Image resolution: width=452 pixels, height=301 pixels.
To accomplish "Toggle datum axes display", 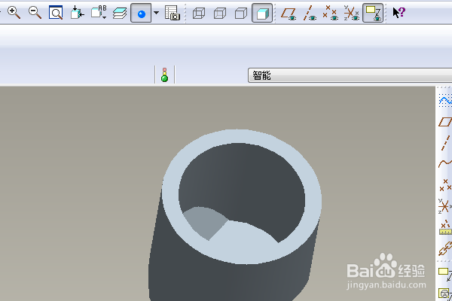I will [310, 14].
